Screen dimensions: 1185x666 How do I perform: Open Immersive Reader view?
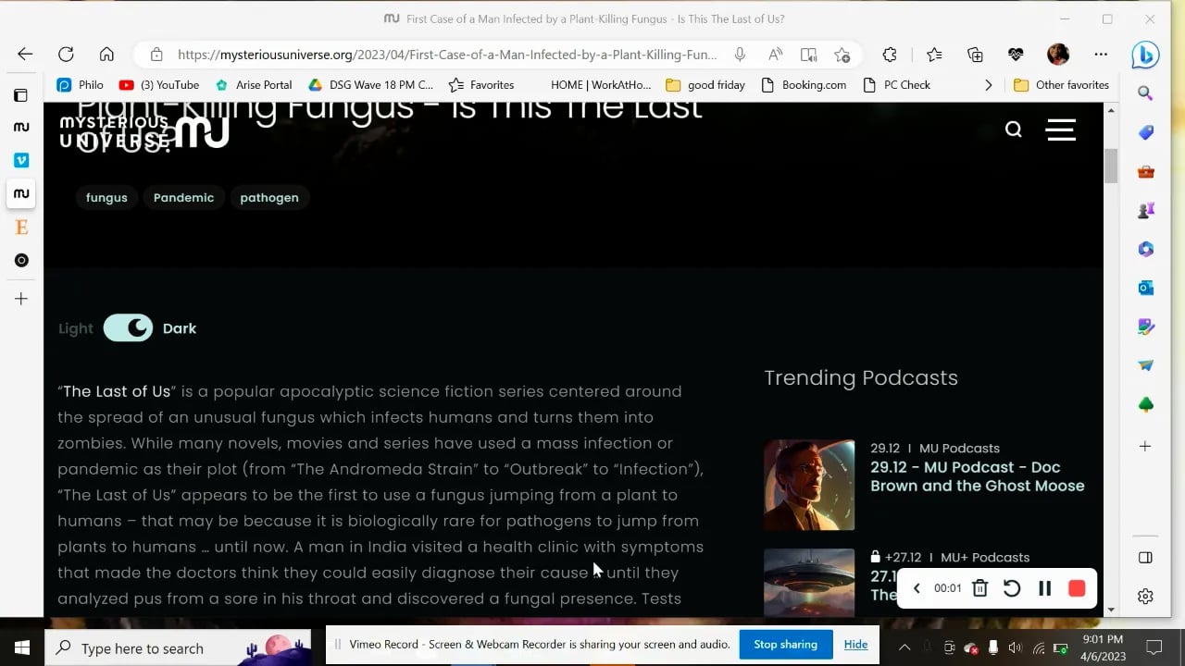click(x=808, y=55)
